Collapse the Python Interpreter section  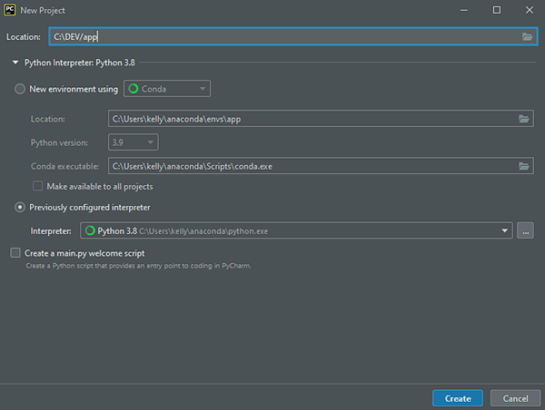pyautogui.click(x=15, y=63)
